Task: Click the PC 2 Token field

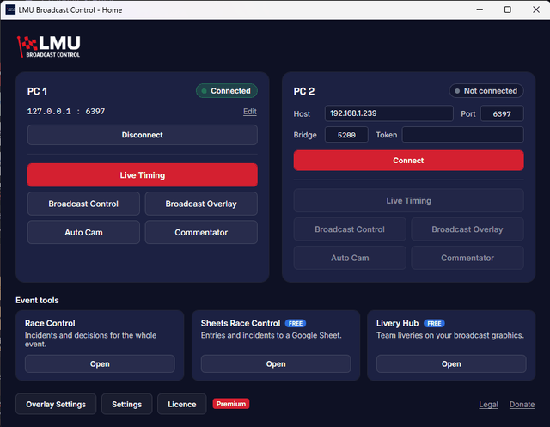Action: [x=462, y=135]
